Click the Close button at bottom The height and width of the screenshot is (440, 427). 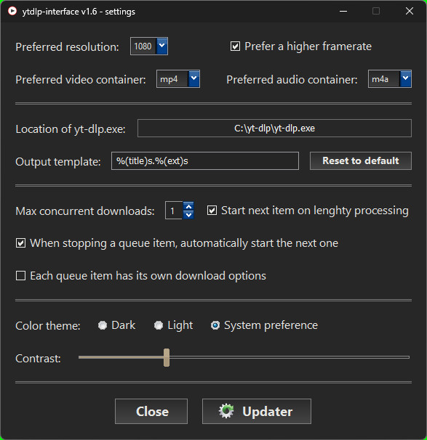click(151, 412)
